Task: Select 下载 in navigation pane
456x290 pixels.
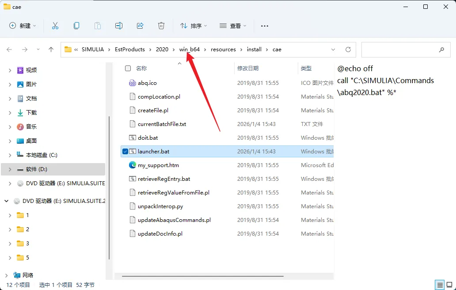Action: click(x=31, y=113)
